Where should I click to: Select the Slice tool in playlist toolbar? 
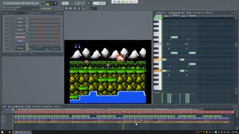(x=22, y=107)
